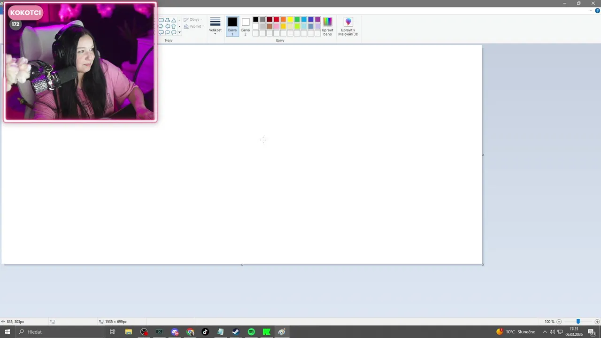Select the polygon shape tool
Image resolution: width=601 pixels, height=338 pixels.
pyautogui.click(x=168, y=20)
